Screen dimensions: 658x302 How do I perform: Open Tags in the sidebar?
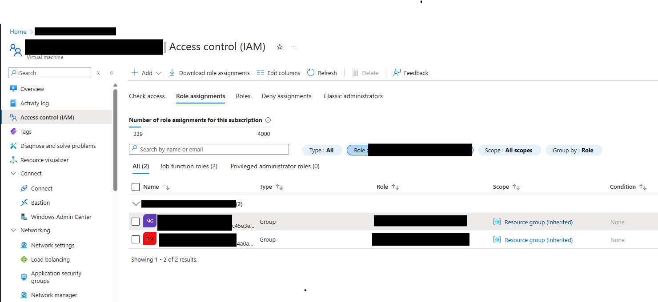pos(26,131)
